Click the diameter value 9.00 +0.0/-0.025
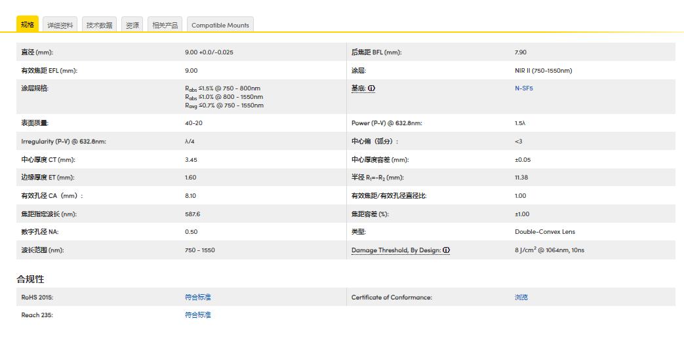The height and width of the screenshot is (342, 684). click(209, 52)
